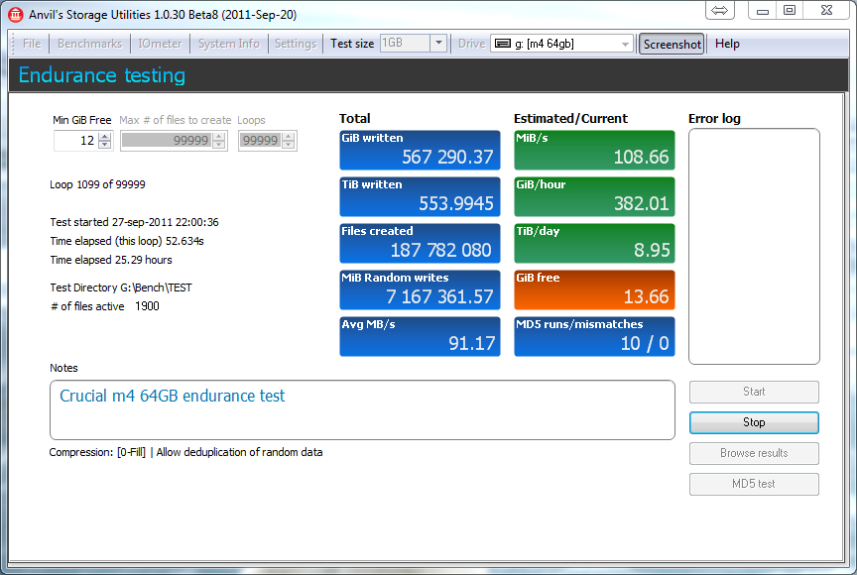Click inside the Notes text box

(362, 410)
